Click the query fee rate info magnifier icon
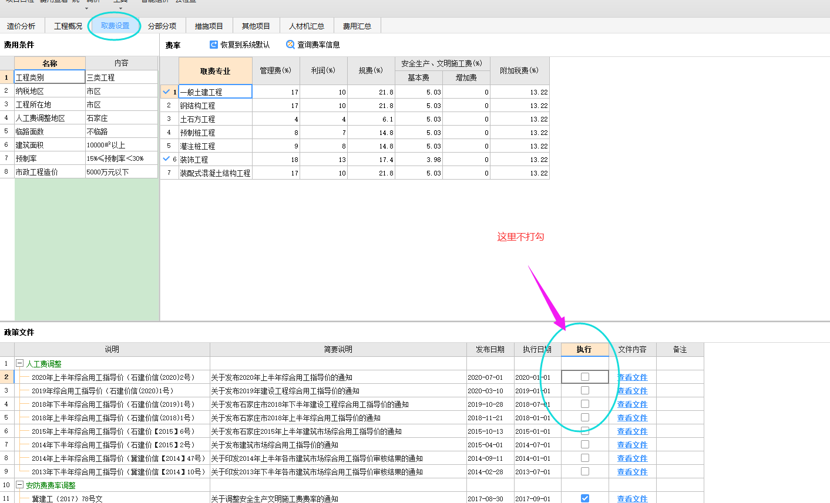 [x=290, y=45]
